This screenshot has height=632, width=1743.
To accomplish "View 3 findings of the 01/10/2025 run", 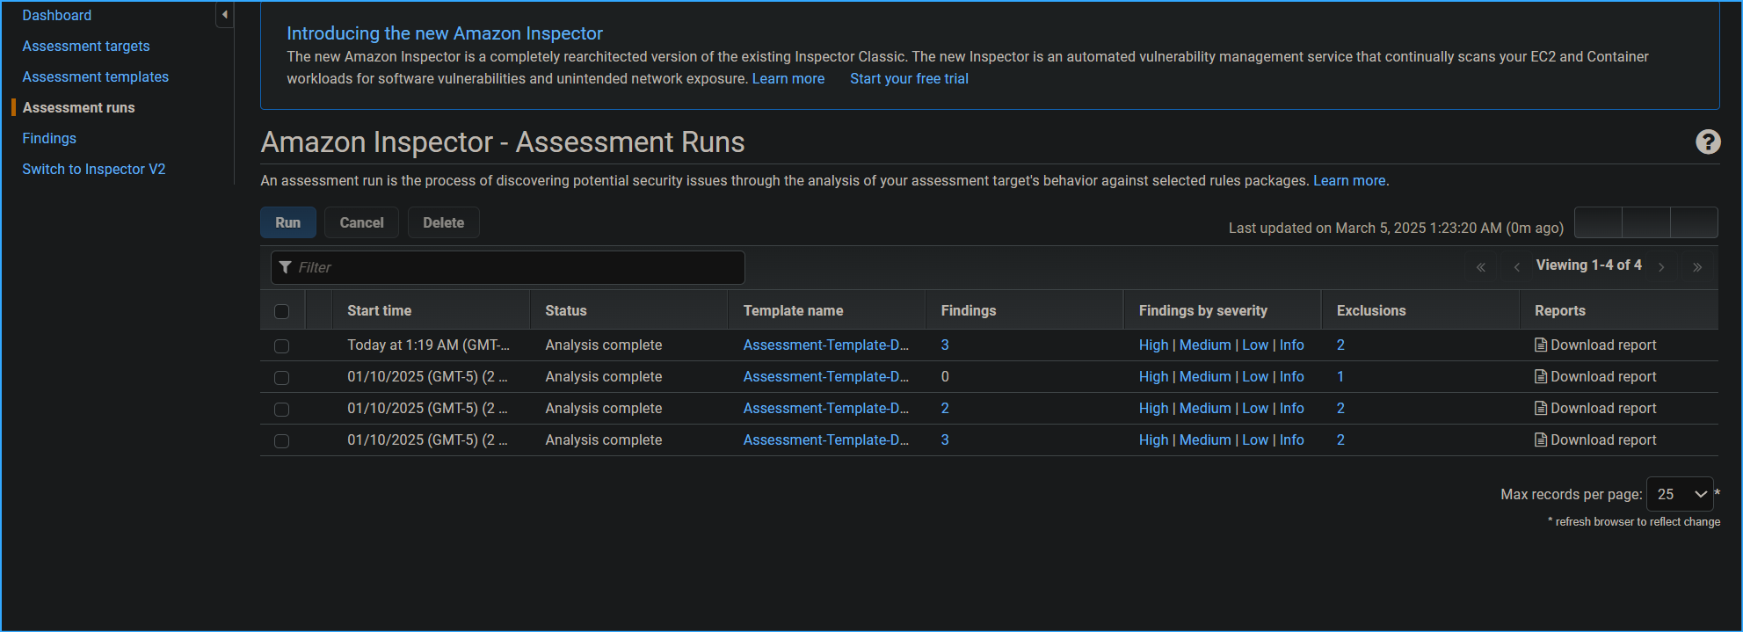I will (945, 440).
